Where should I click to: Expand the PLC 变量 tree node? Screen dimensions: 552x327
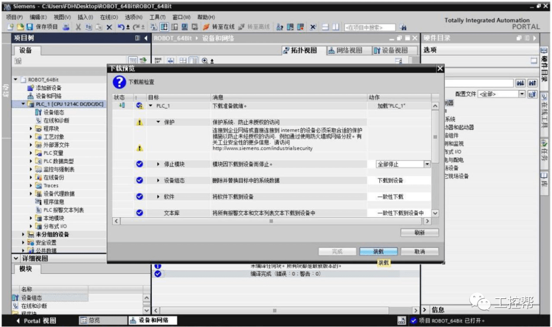(31, 153)
